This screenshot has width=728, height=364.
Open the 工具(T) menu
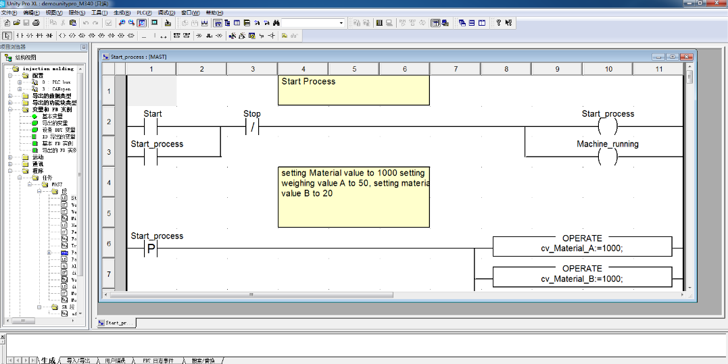tap(99, 13)
